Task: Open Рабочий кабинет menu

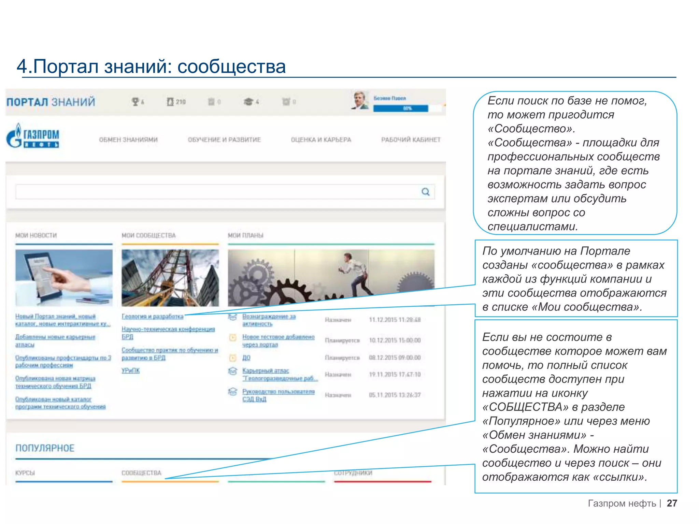Action: [411, 140]
